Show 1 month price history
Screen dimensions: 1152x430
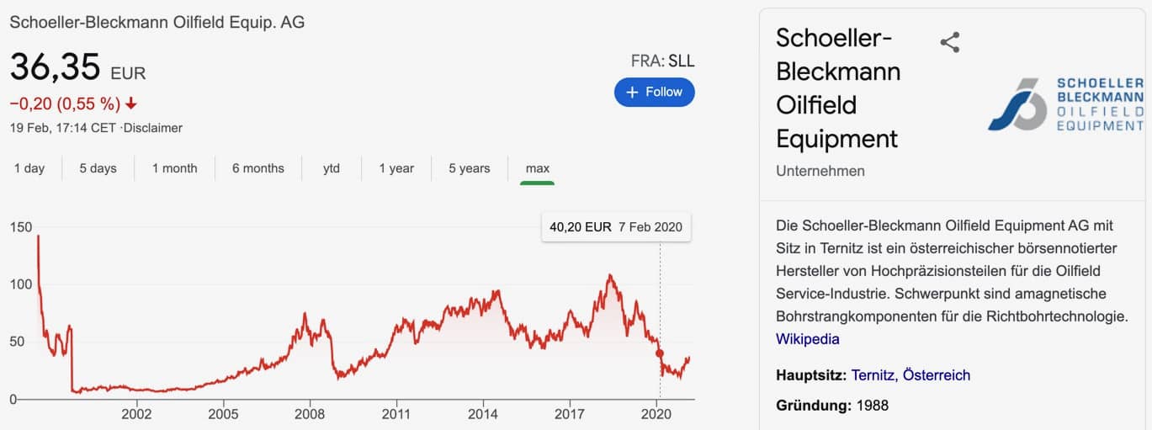click(175, 168)
